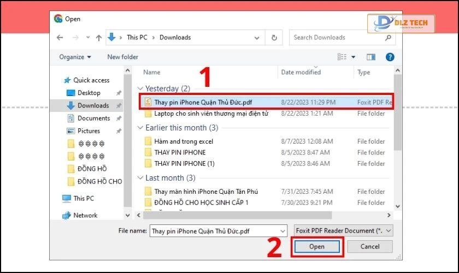Collapse the Earlier this month group
This screenshot has width=459, height=273.
pos(141,128)
